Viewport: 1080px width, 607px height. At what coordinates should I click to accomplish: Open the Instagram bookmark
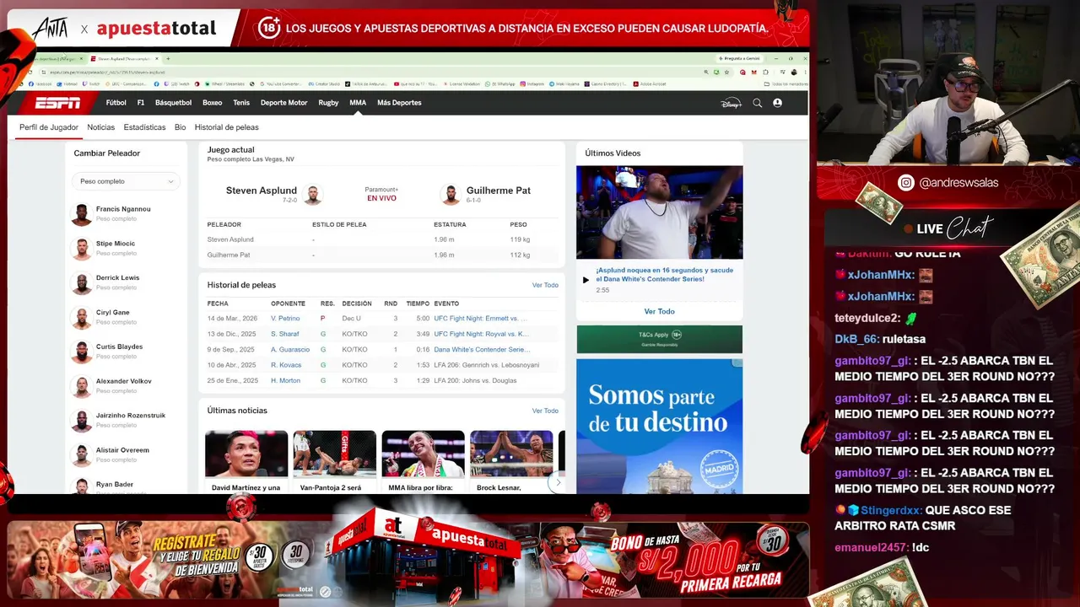click(x=534, y=83)
